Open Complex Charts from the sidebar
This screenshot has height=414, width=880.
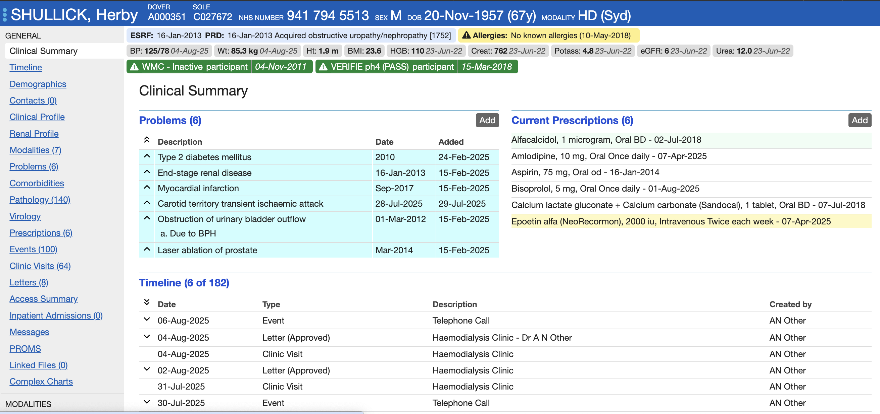tap(41, 381)
